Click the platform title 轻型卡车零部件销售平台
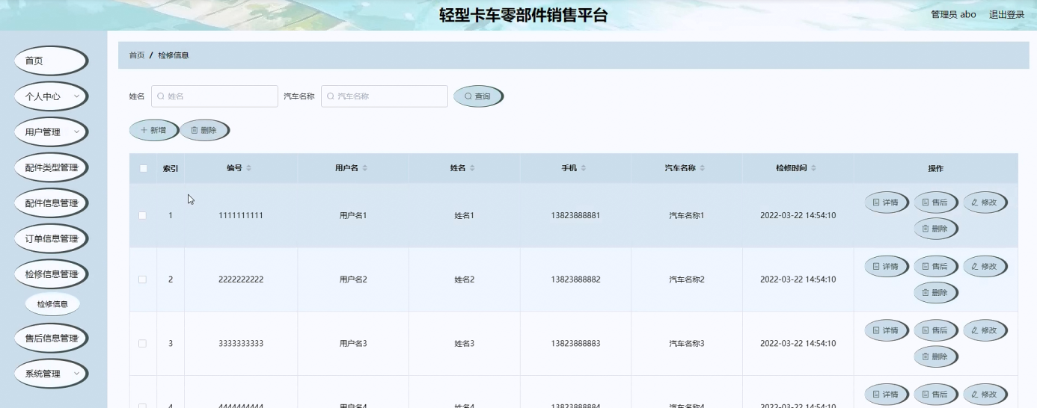 point(524,16)
